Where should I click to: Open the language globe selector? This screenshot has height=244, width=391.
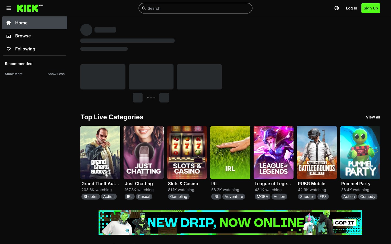click(x=337, y=8)
